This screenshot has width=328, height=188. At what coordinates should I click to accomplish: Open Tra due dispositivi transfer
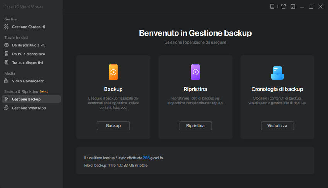click(27, 63)
